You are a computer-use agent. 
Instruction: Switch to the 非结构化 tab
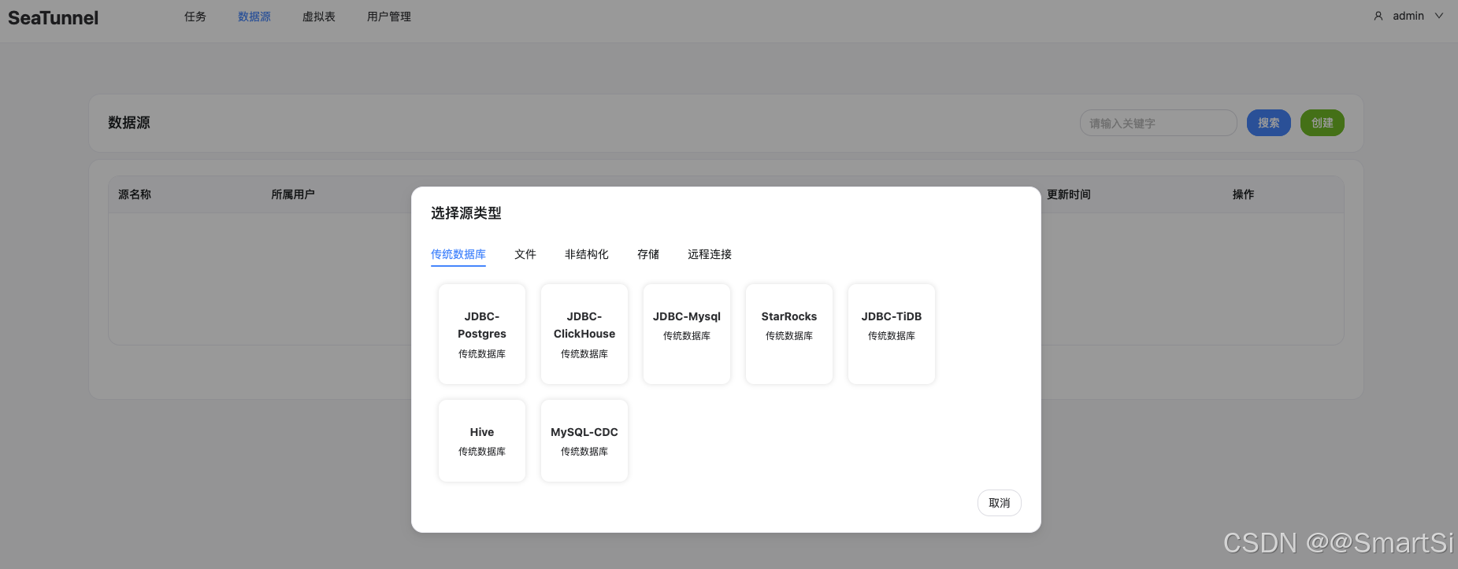587,254
